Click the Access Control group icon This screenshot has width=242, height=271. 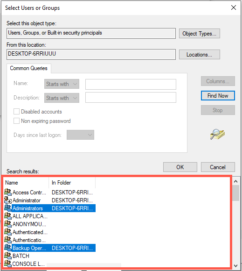[x=8, y=192]
